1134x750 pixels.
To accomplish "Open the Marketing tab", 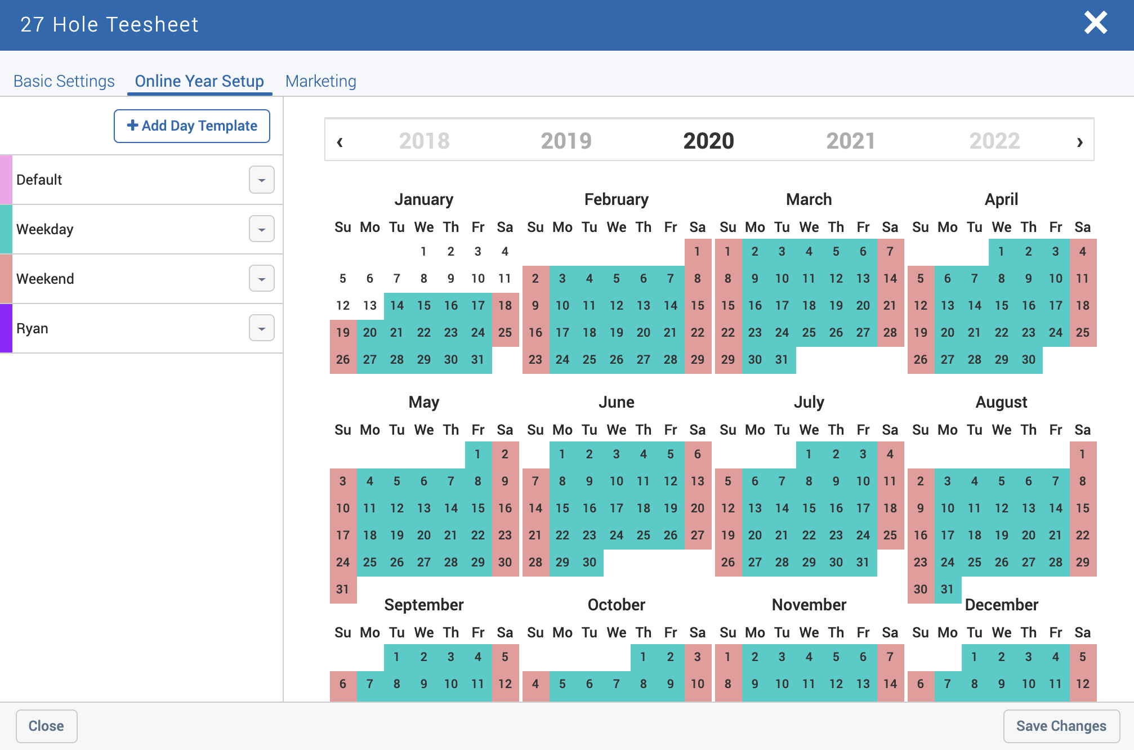I will pos(320,81).
